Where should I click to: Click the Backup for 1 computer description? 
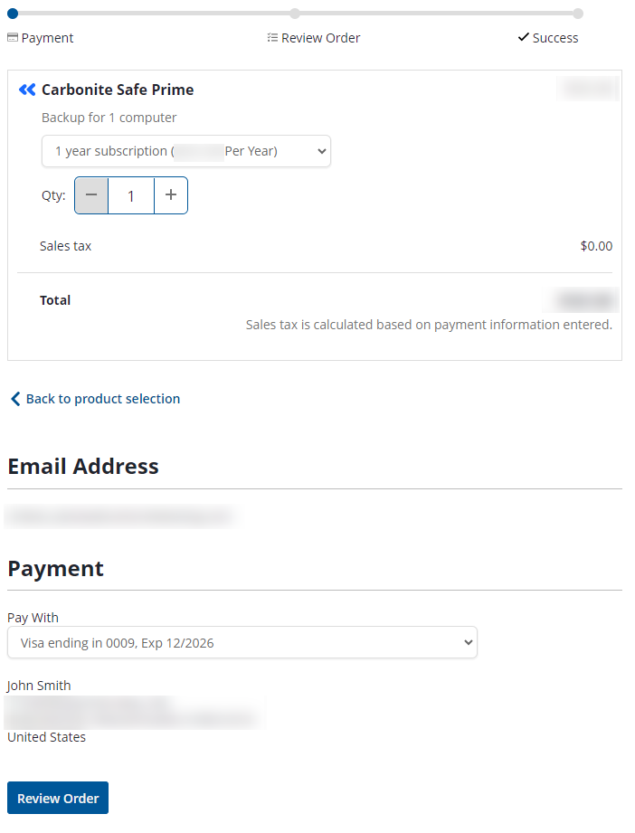pyautogui.click(x=109, y=118)
